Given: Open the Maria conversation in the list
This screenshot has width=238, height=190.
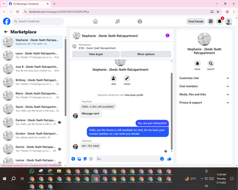Looking at the screenshot, I should [32, 95].
